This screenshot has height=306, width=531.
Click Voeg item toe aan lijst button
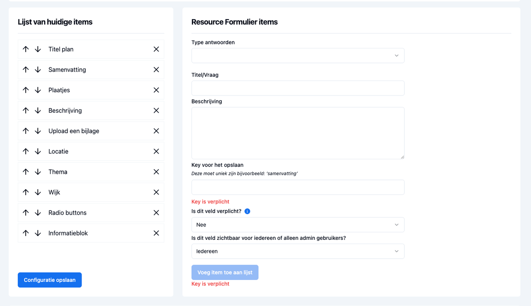pyautogui.click(x=225, y=272)
